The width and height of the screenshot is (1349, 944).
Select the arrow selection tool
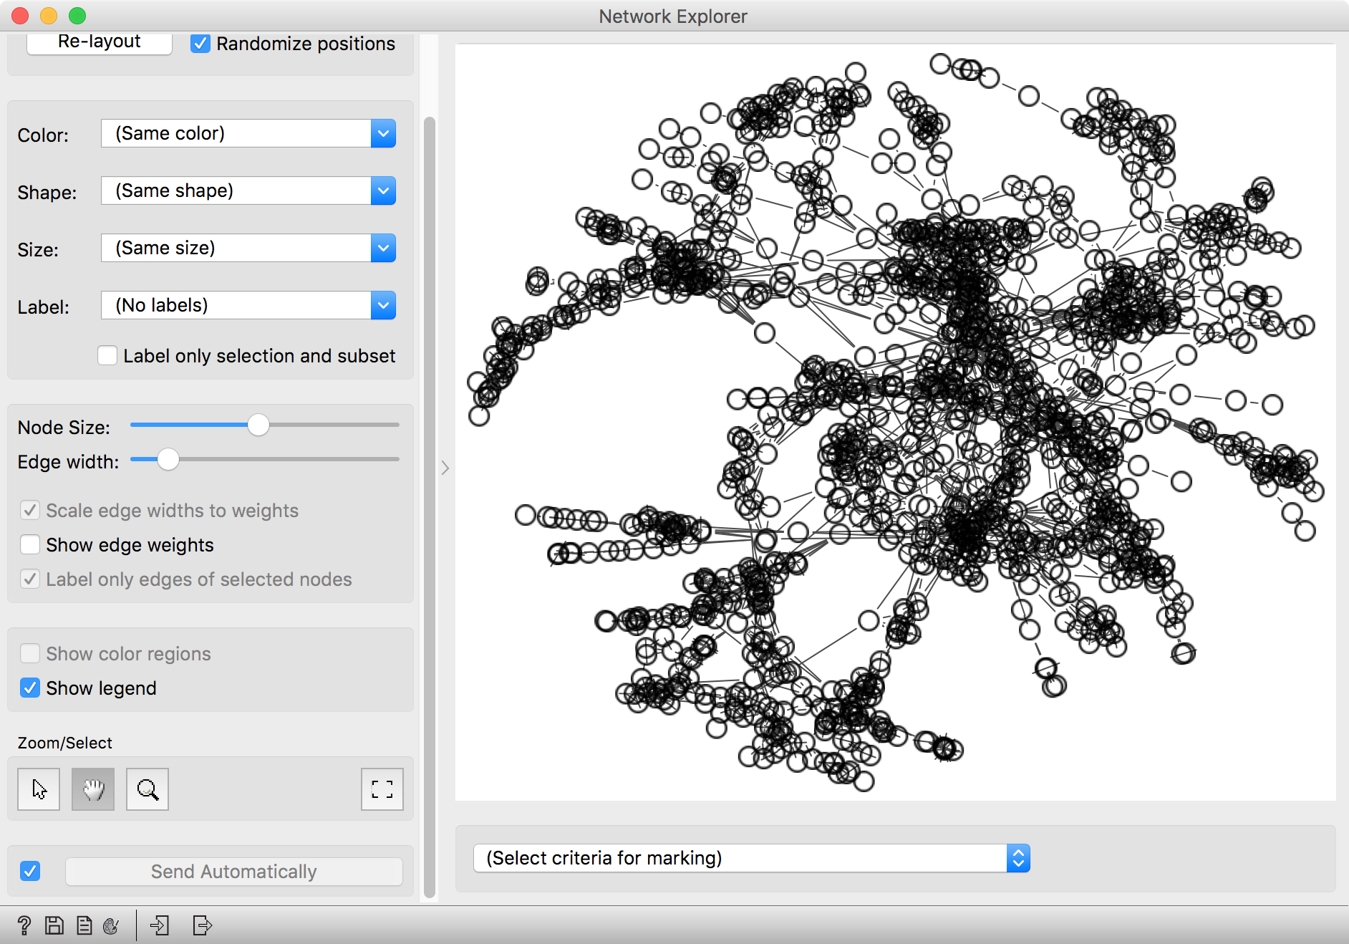point(38,789)
